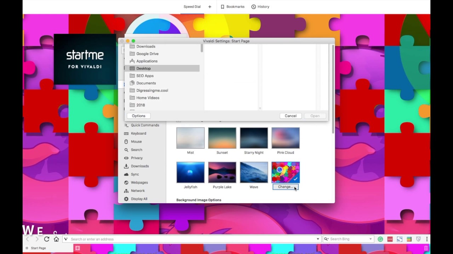Choose the Jellyfish background thumbnail
The image size is (453, 254).
click(190, 173)
